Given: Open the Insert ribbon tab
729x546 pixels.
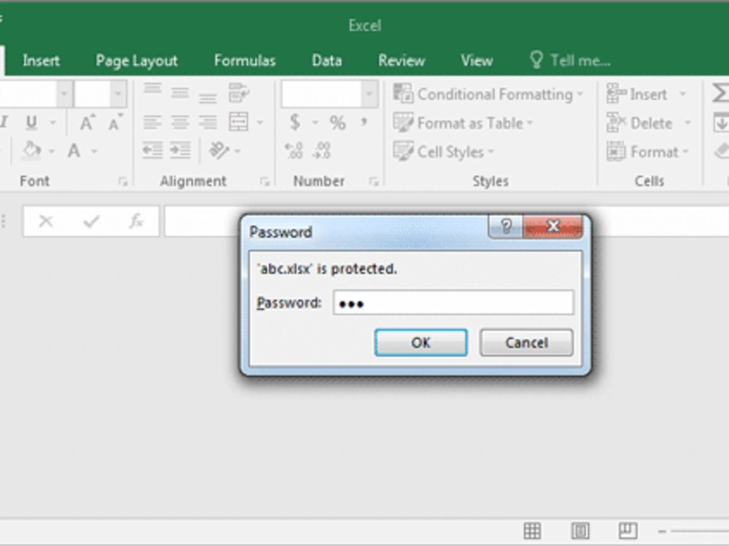Looking at the screenshot, I should [x=41, y=61].
